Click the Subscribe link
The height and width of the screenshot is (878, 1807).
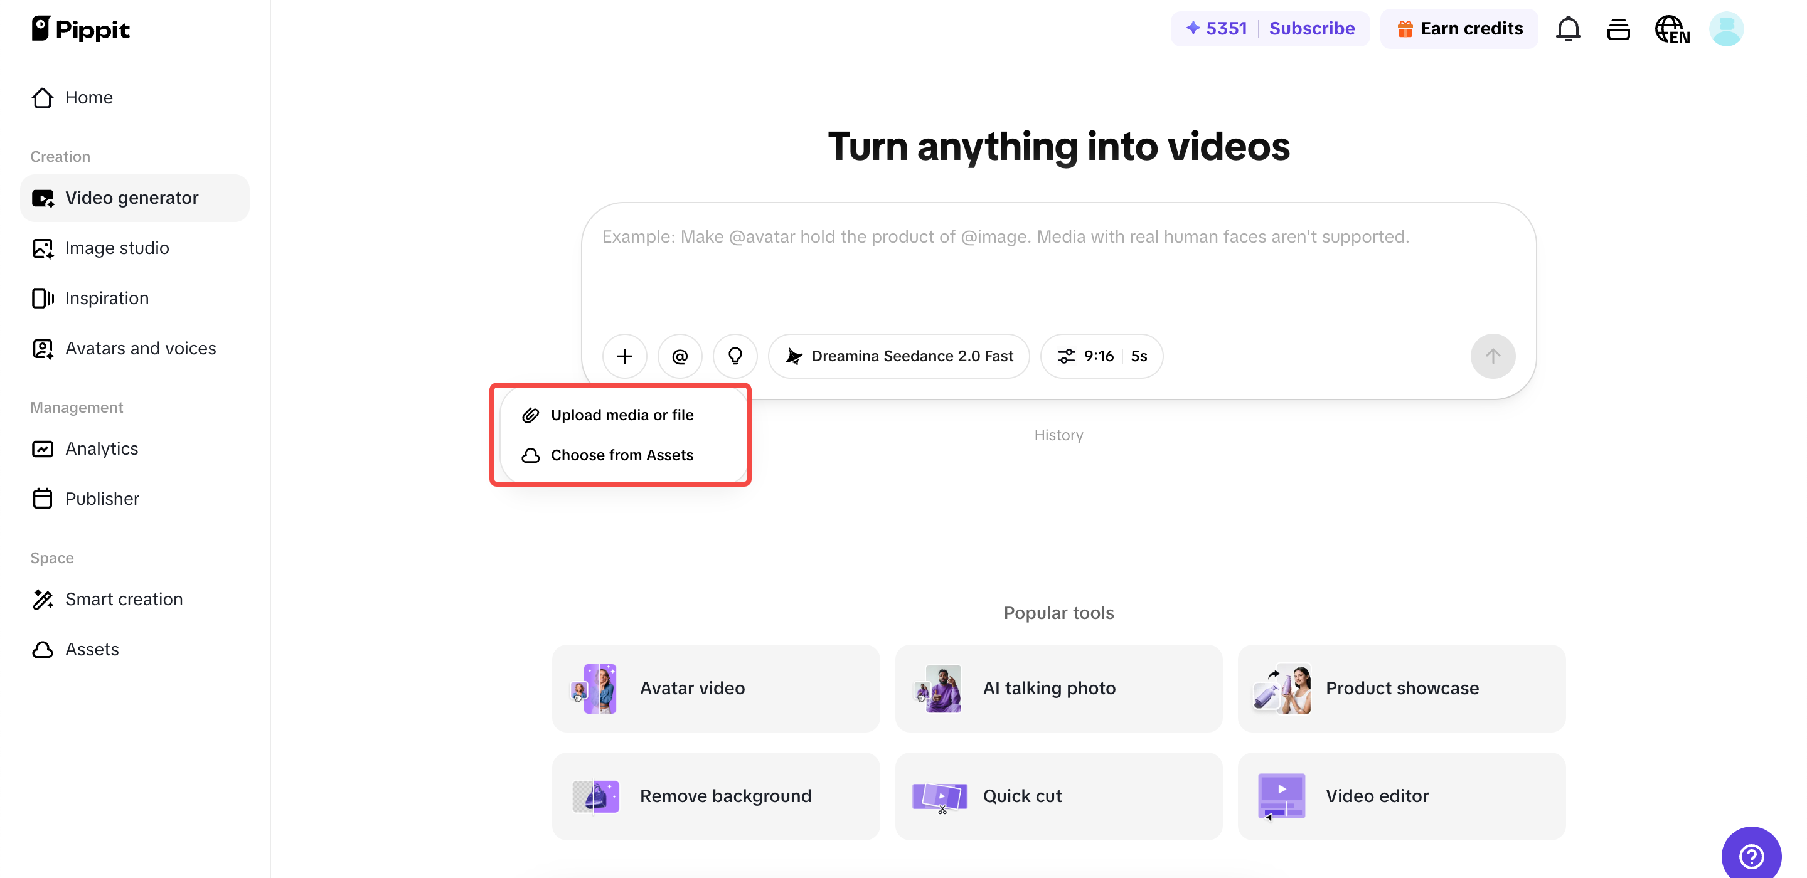[1311, 28]
